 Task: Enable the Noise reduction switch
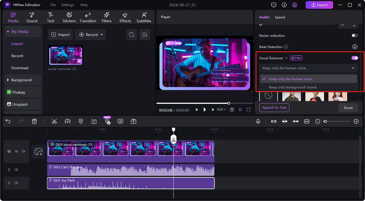click(x=355, y=35)
